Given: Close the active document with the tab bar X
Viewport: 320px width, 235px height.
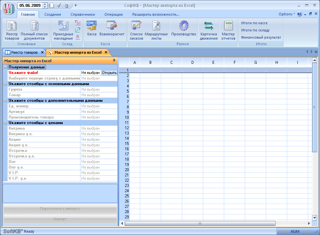Looking at the screenshot, I should coord(316,52).
